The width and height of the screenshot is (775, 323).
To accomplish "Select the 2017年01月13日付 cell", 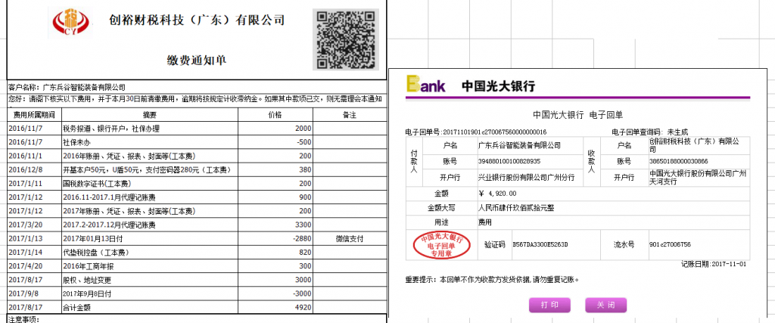I will (150, 238).
